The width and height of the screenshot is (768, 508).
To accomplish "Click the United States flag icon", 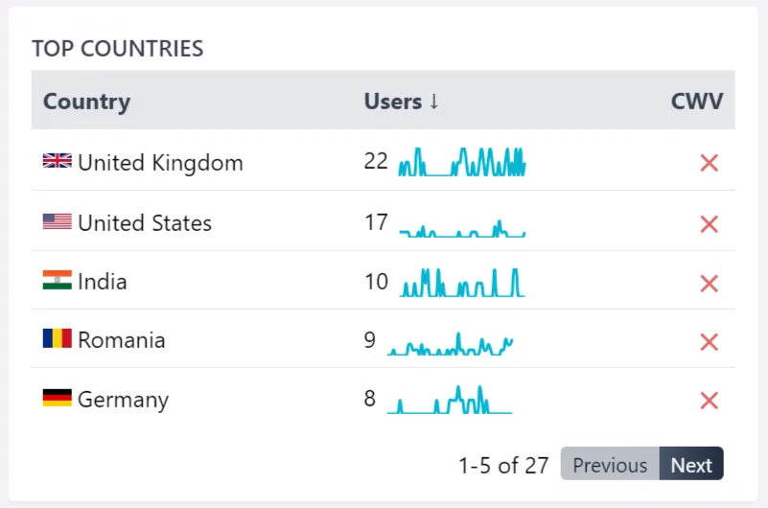I will (58, 221).
